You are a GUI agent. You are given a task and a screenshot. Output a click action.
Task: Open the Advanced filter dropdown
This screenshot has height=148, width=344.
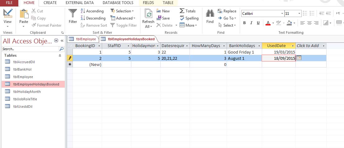[x=123, y=18]
